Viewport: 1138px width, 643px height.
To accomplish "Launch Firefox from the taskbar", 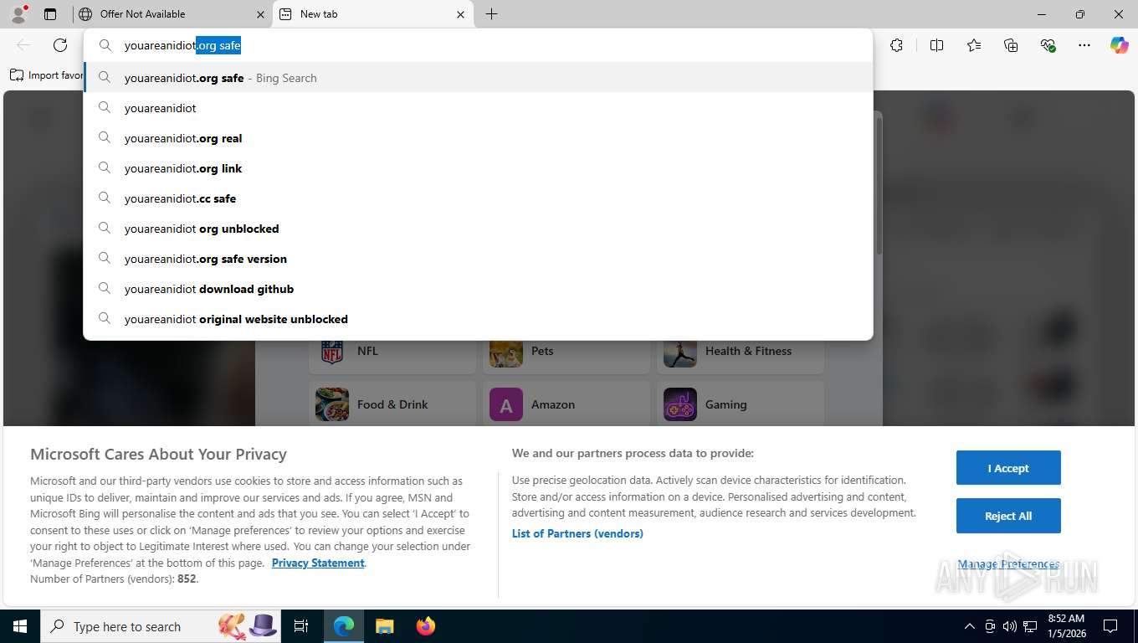I will (426, 626).
